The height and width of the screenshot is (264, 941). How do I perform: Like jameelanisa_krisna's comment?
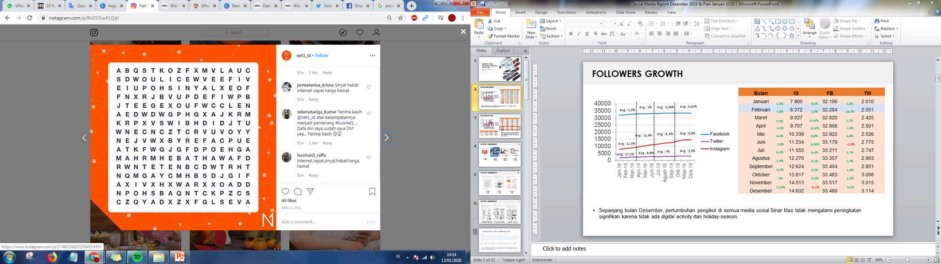coord(368,87)
